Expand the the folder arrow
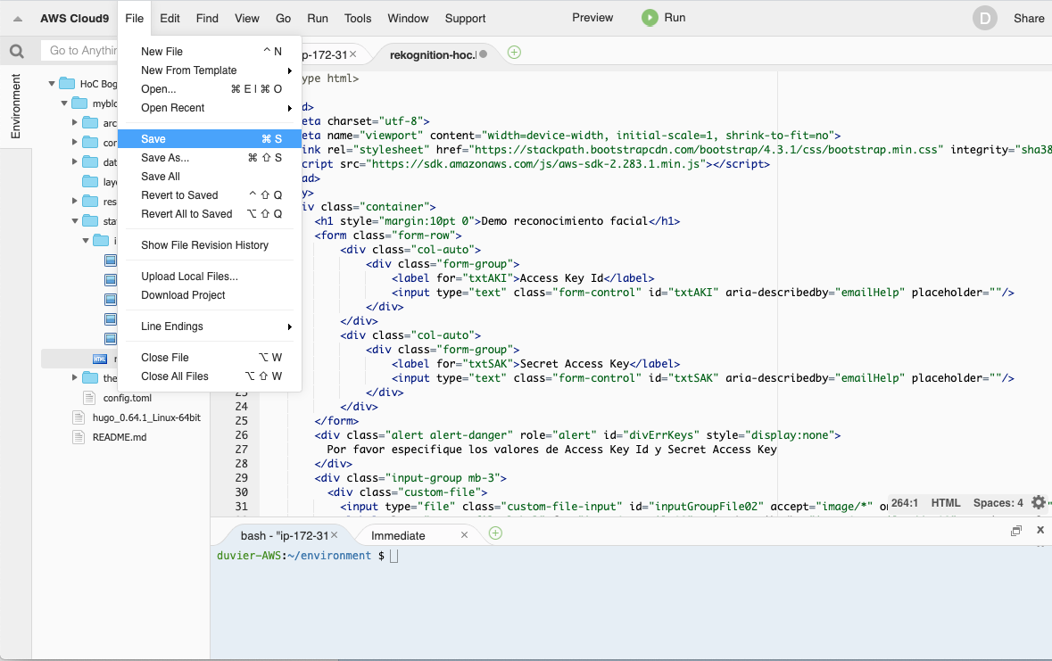 pos(74,378)
